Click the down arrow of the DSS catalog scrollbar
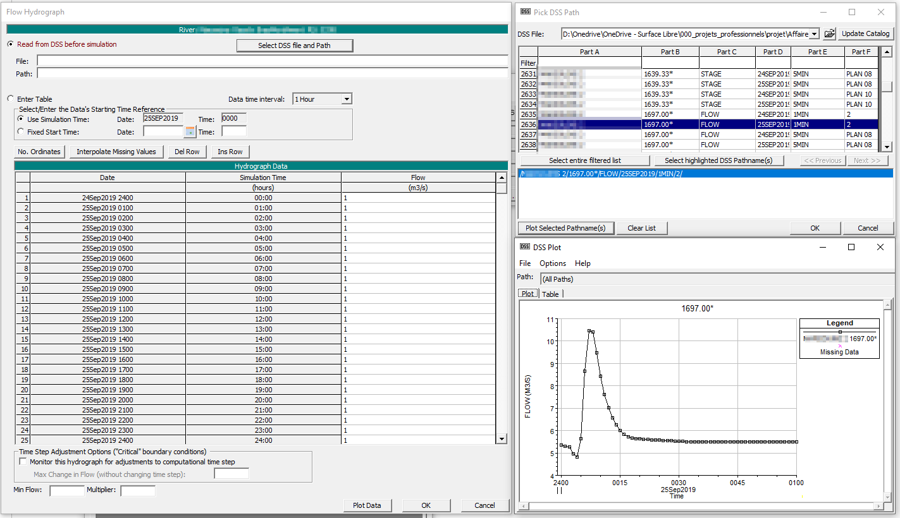900x518 pixels. click(x=887, y=147)
